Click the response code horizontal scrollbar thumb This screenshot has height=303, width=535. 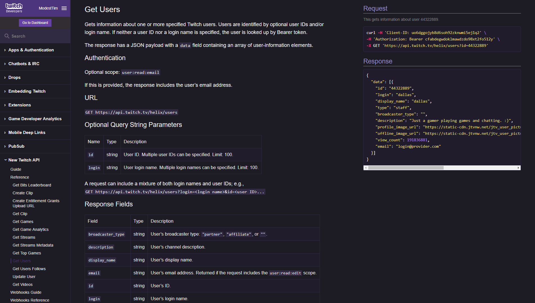pos(406,168)
